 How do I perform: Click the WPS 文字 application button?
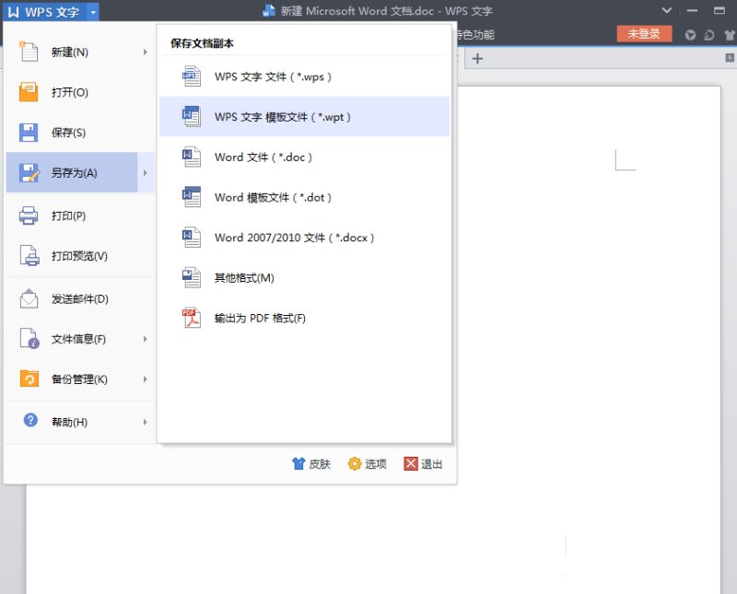(x=44, y=12)
